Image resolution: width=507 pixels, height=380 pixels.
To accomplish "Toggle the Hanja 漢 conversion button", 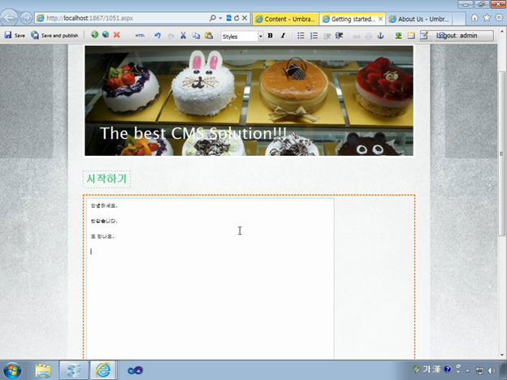I will pos(436,369).
